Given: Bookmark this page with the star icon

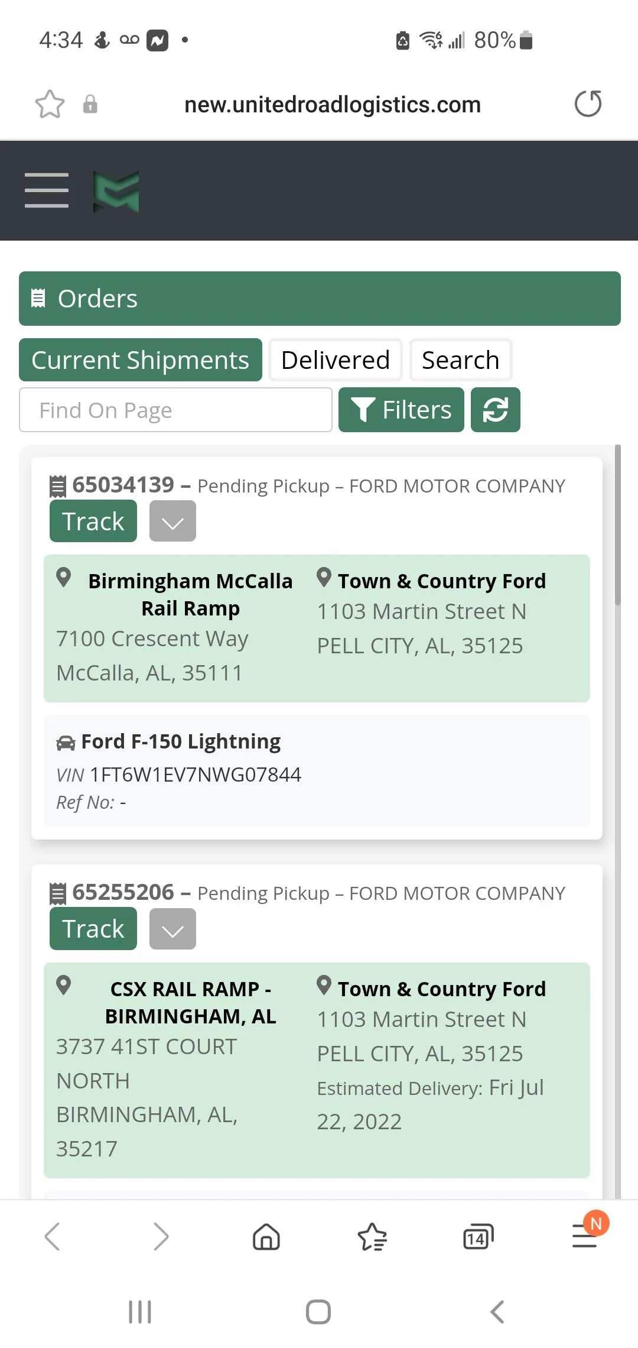Looking at the screenshot, I should (50, 105).
